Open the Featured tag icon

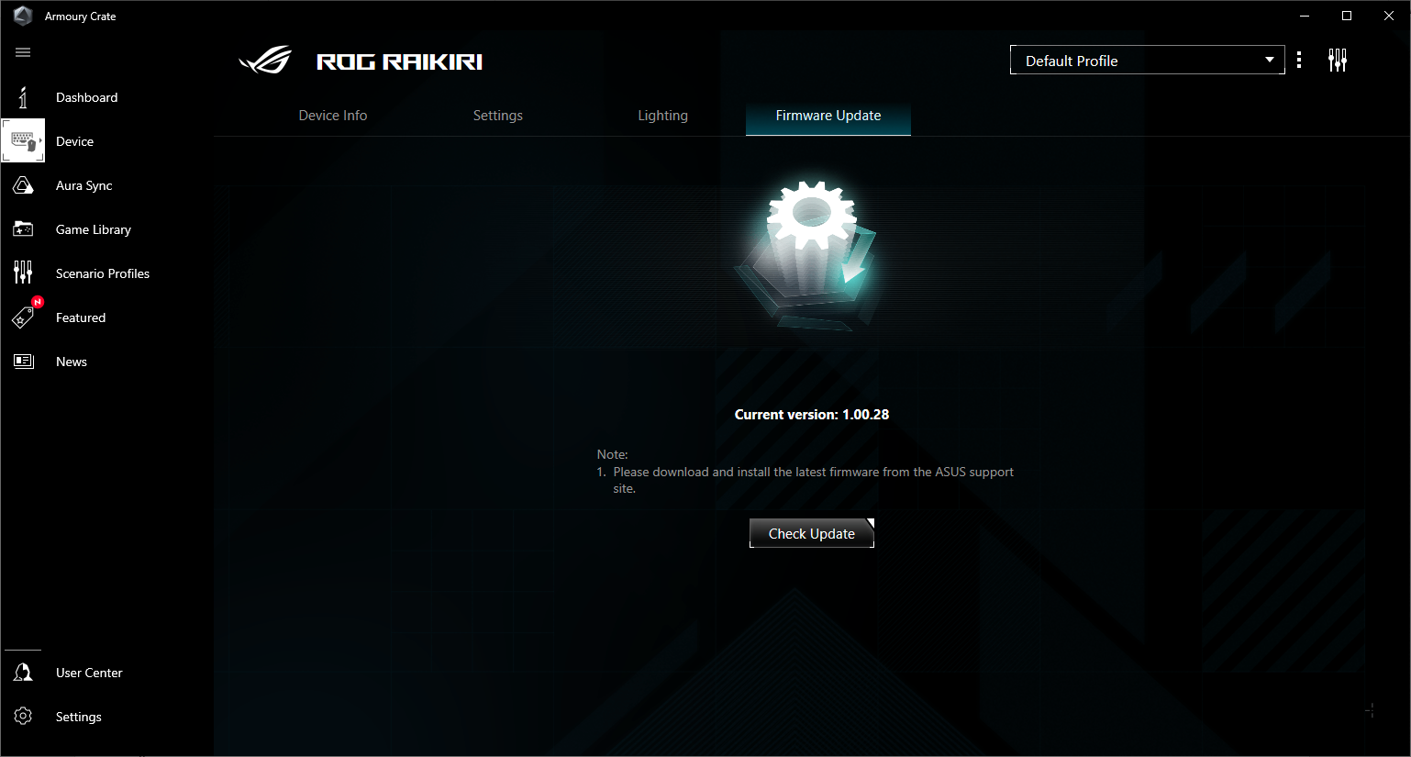(23, 317)
